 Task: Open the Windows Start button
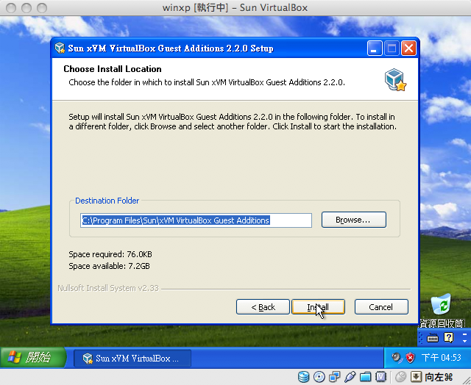32,357
